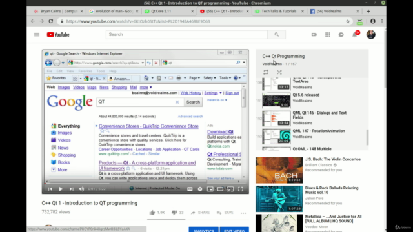Mute the video volume
413x232 pixels.
click(x=81, y=189)
